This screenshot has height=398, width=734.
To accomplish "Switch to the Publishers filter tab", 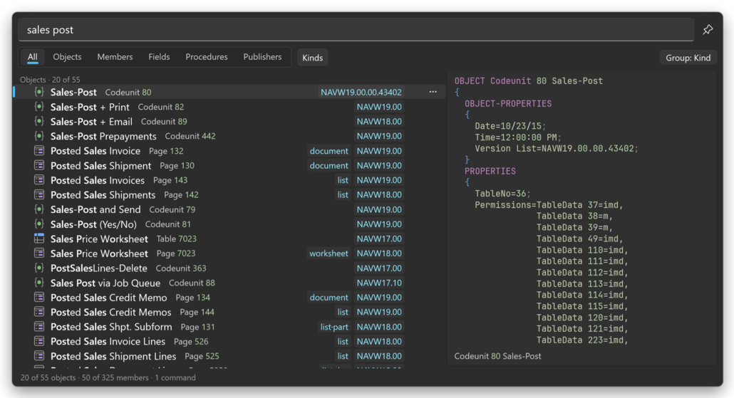I will click(x=262, y=57).
